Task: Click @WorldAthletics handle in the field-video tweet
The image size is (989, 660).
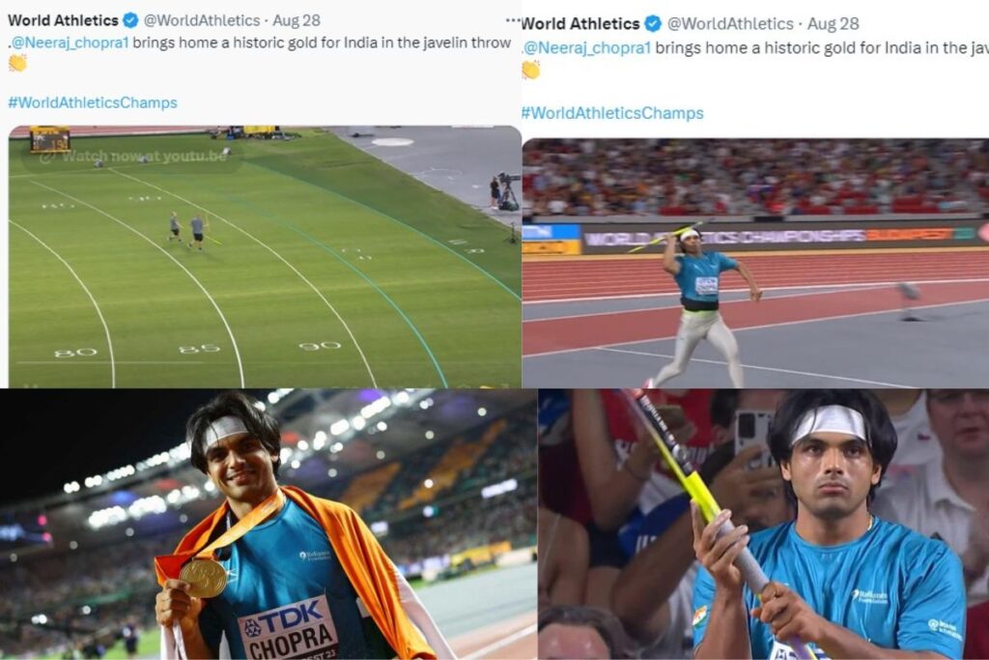Action: click(202, 20)
